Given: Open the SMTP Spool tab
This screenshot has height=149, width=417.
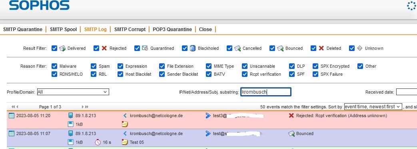Looking at the screenshot, I should click(63, 29).
